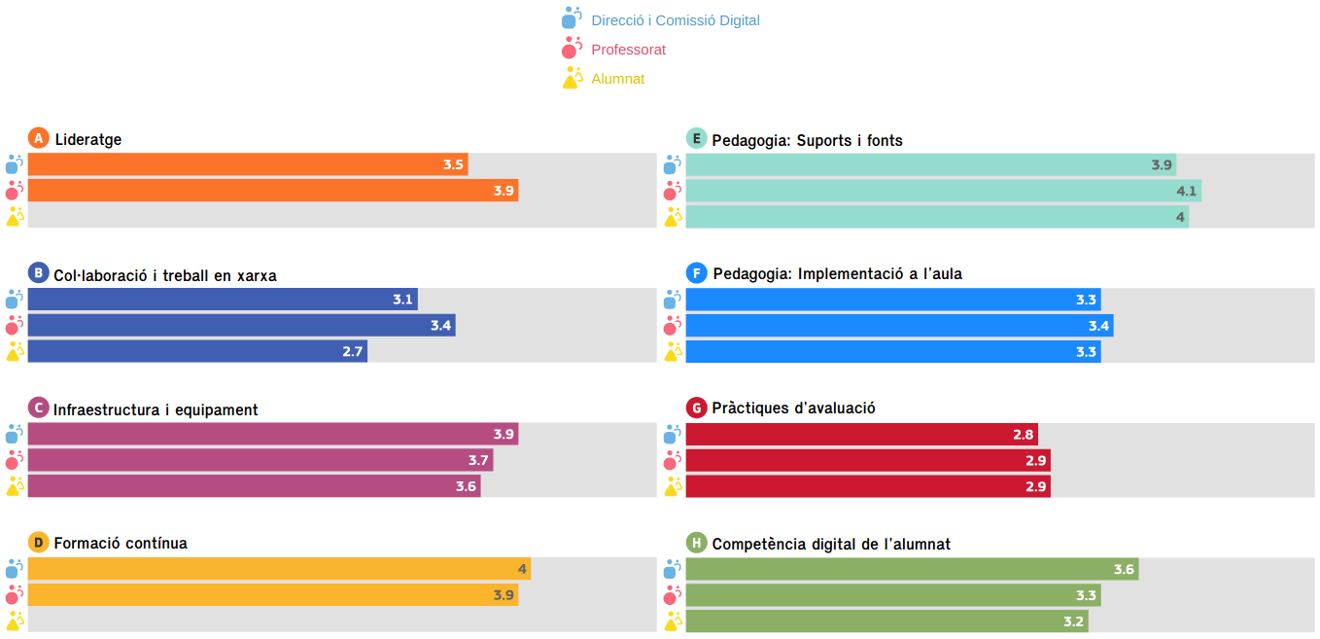The height and width of the screenshot is (639, 1320).
Task: Select the Competència digital de l'alumnat heading
Action: click(x=831, y=544)
